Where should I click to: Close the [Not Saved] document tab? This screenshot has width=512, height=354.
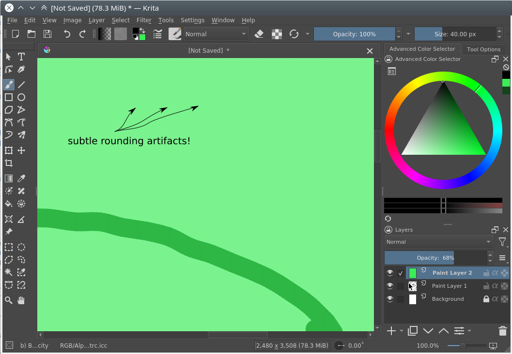click(370, 51)
